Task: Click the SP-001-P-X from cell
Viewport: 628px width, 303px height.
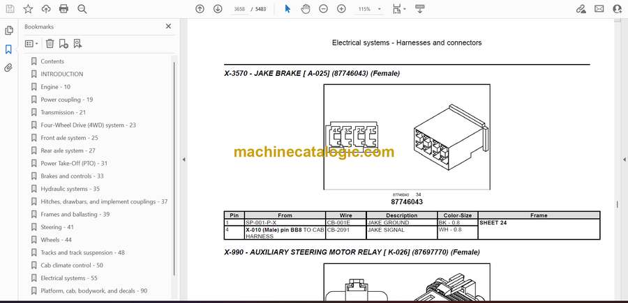Action: pyautogui.click(x=285, y=223)
